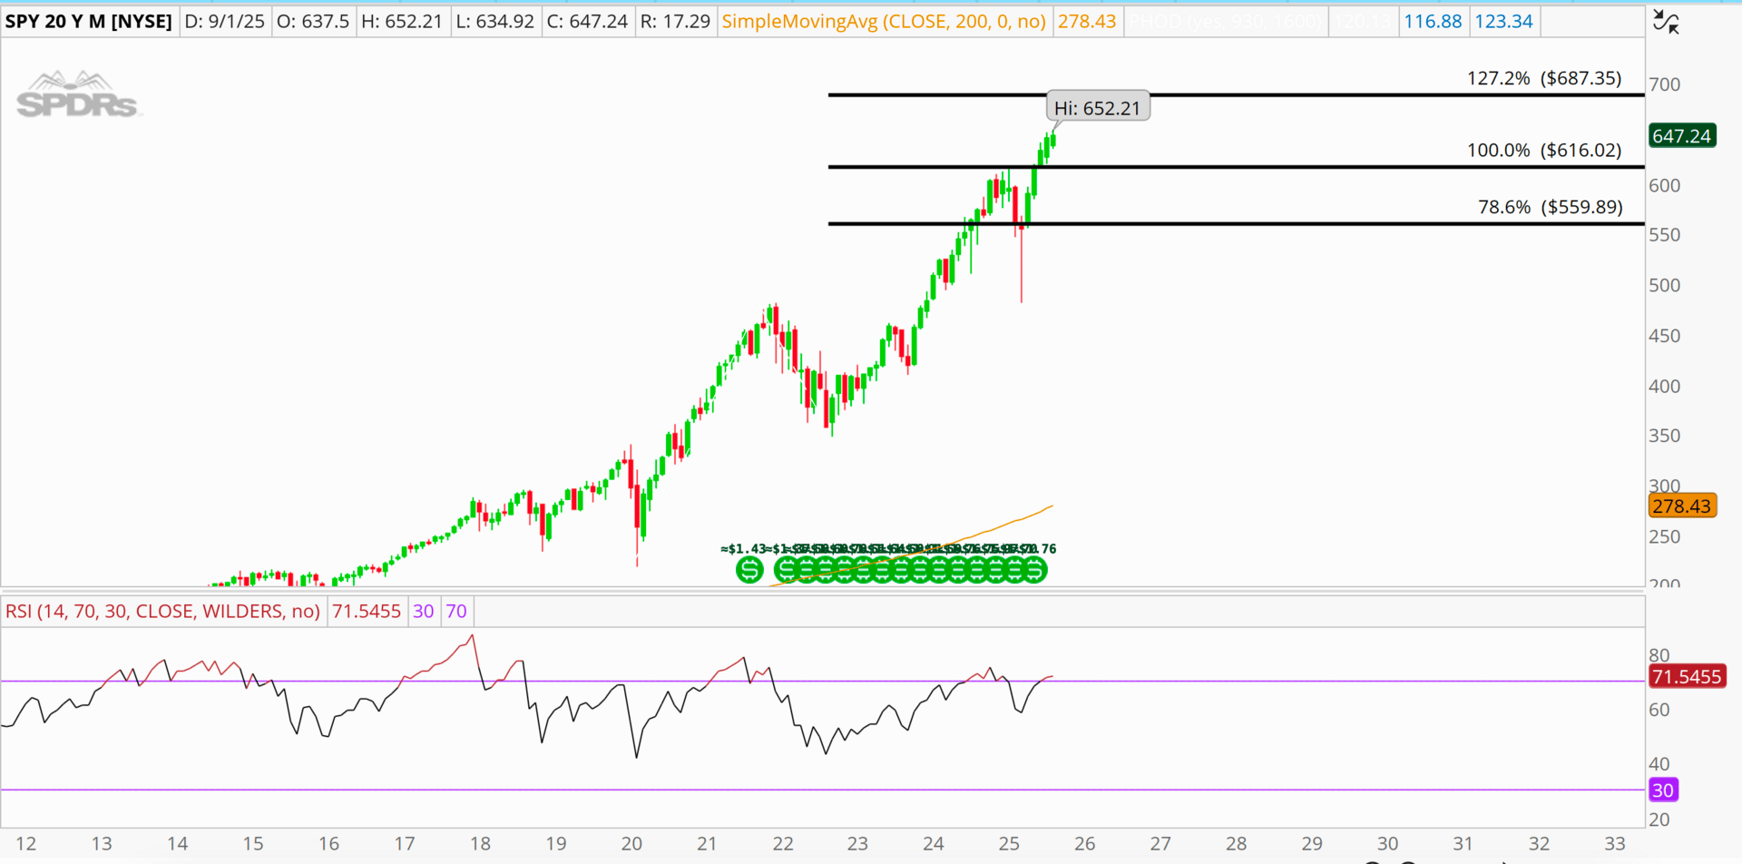This screenshot has width=1742, height=864.
Task: Select the D: 9/1/25 date readout
Action: point(224,21)
